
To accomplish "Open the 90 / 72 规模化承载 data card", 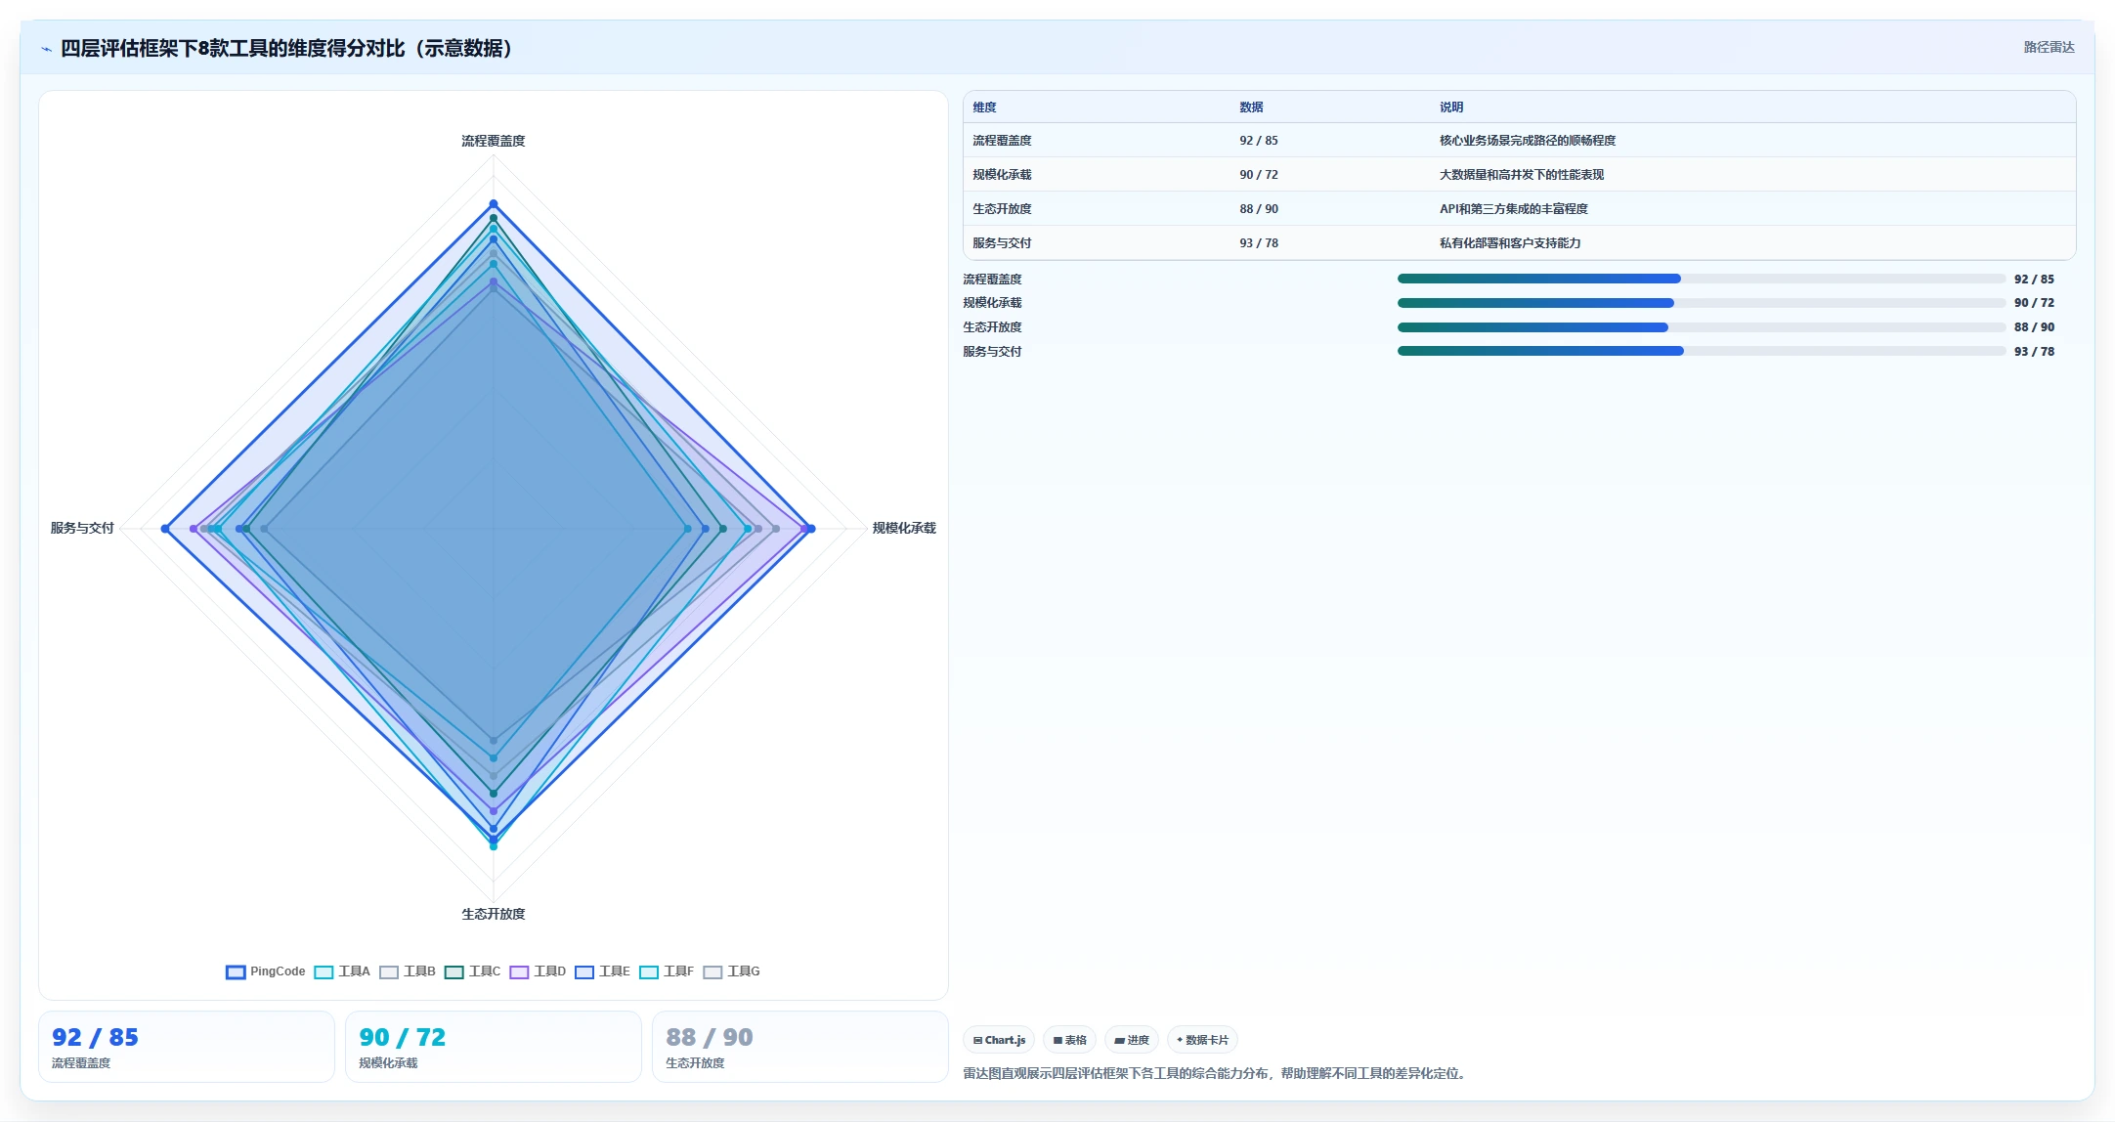I will [x=494, y=1047].
